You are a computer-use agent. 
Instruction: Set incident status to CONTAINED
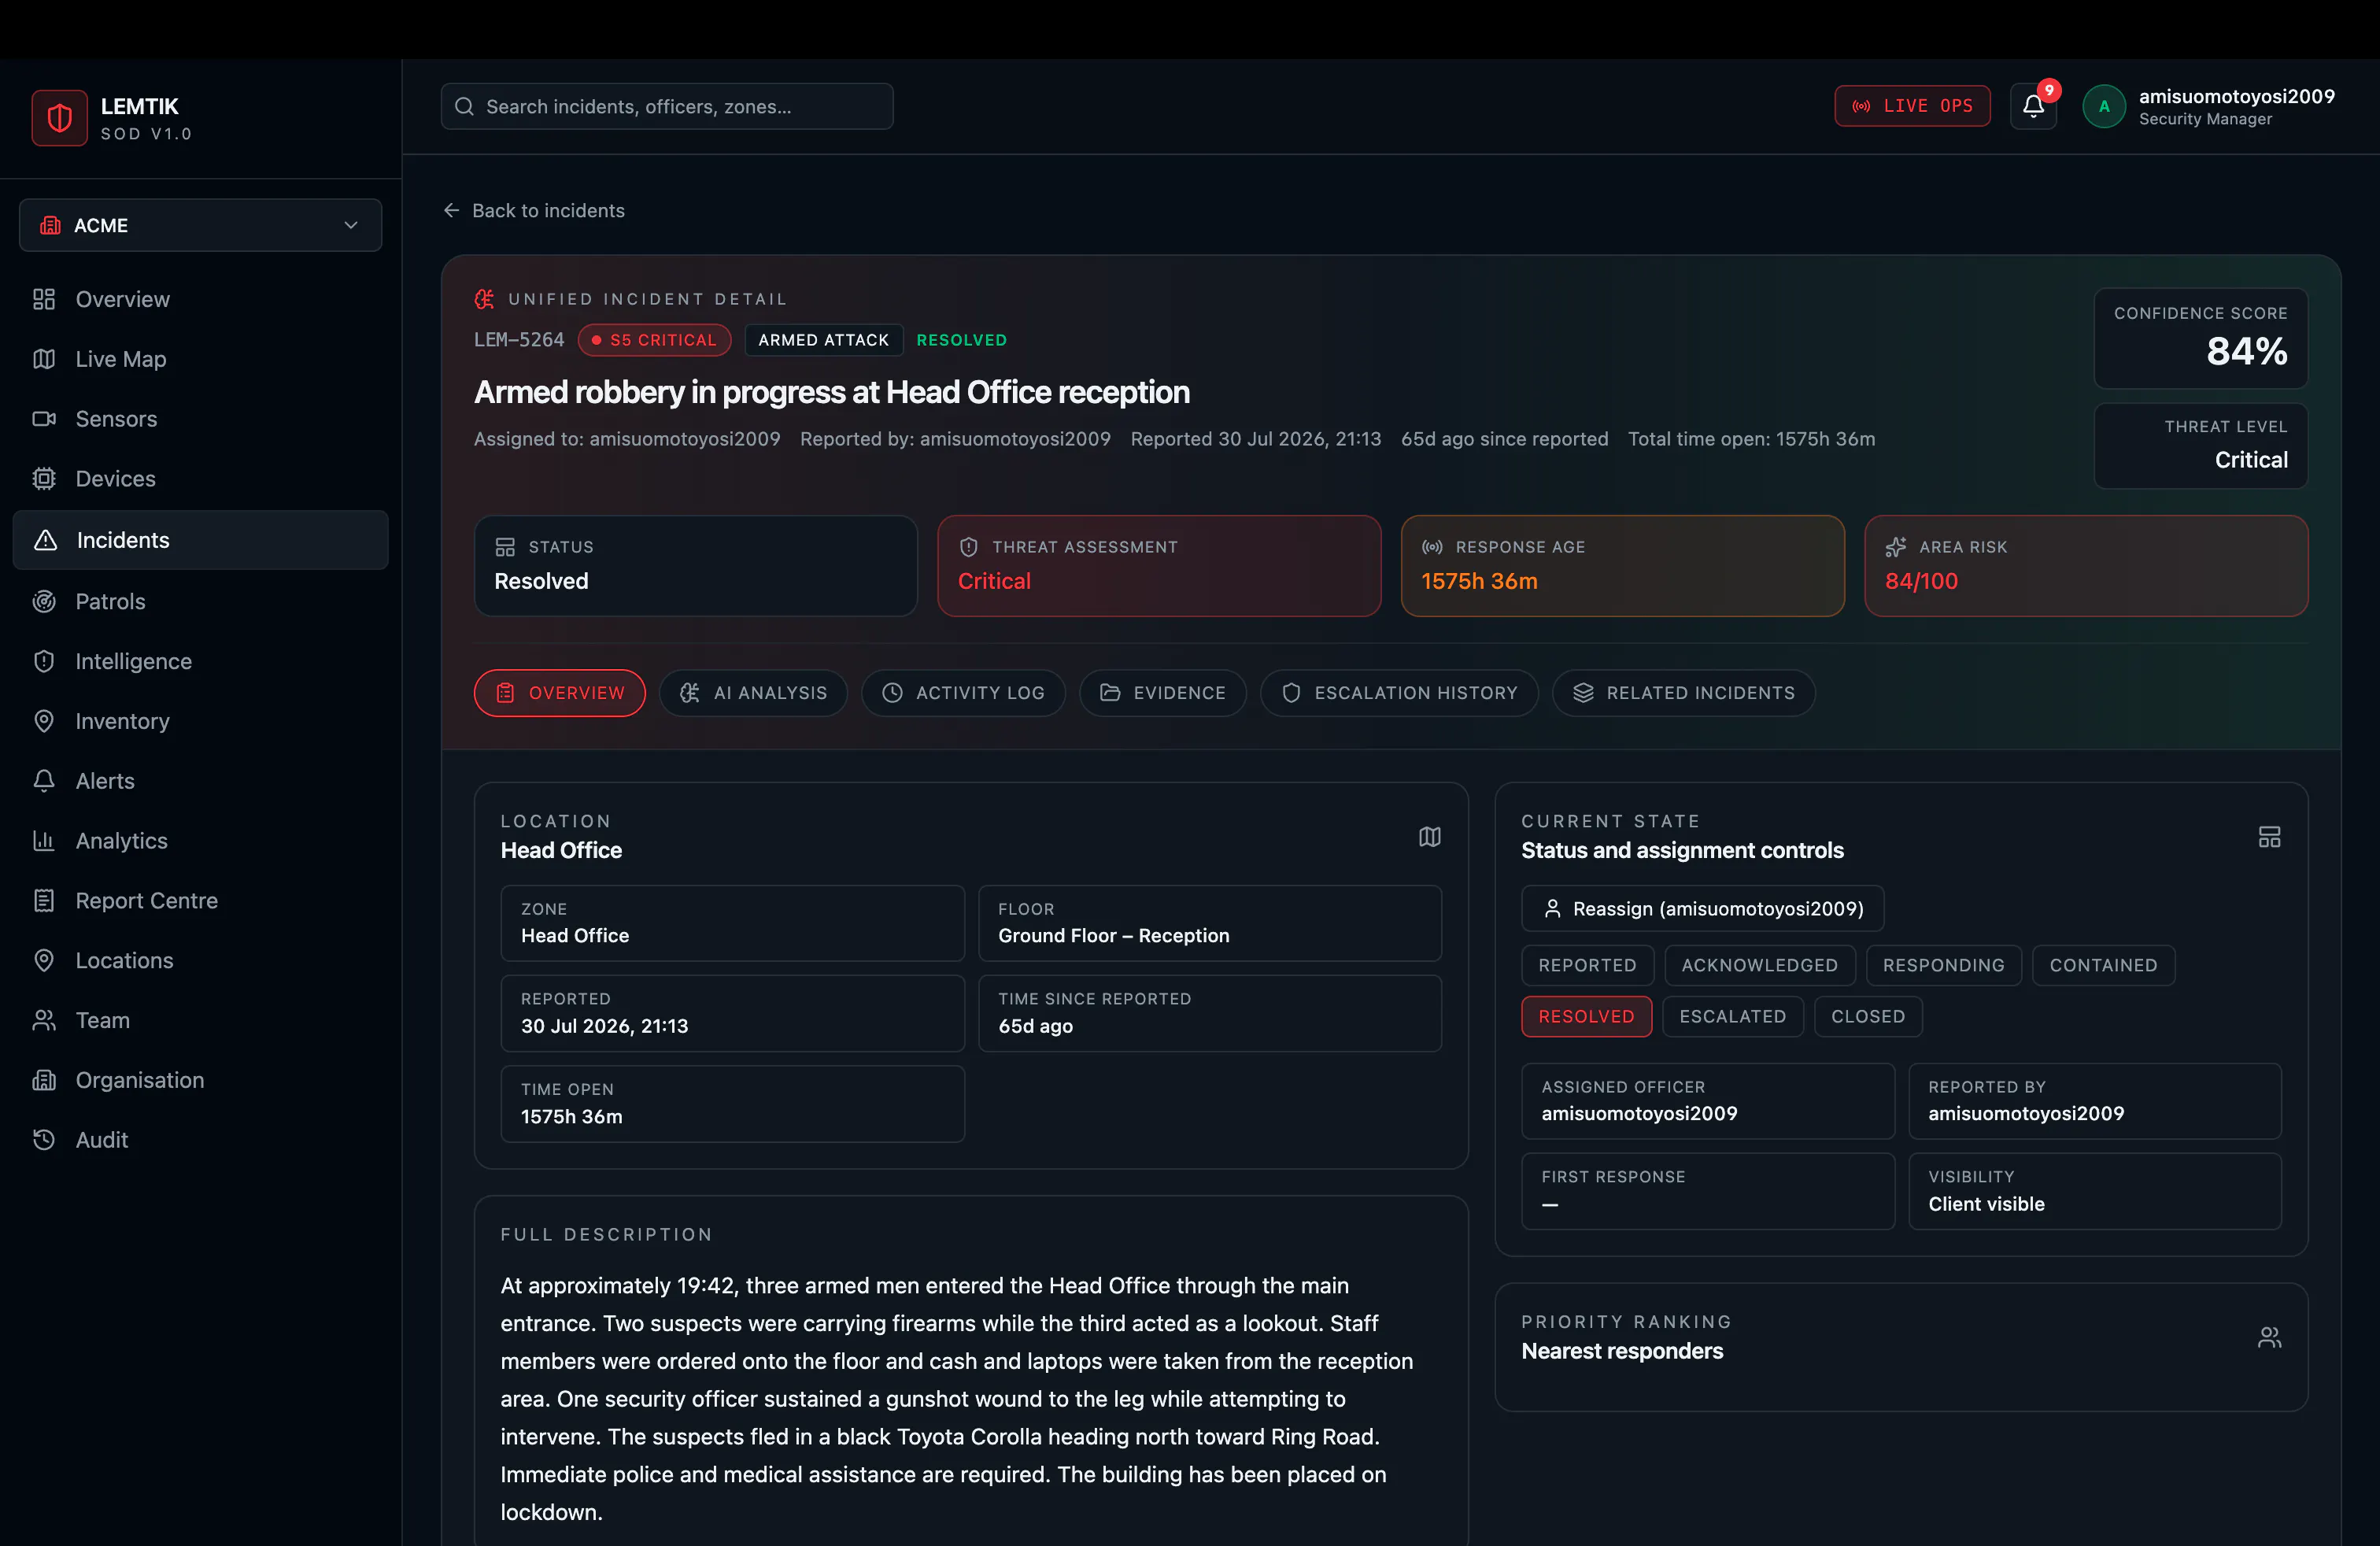(x=2103, y=965)
